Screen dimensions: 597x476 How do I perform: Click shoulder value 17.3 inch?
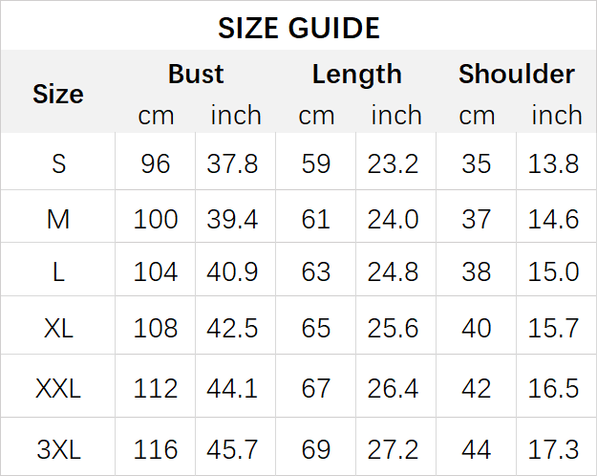[x=554, y=448]
